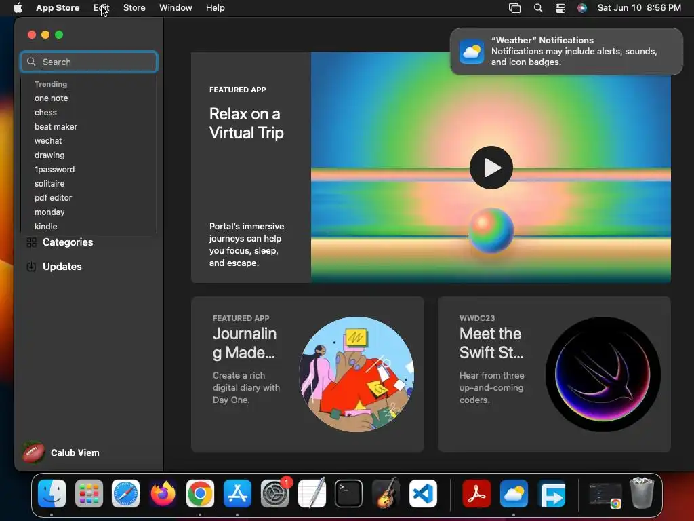
Task: Launch Safari from the dock
Action: tap(125, 493)
